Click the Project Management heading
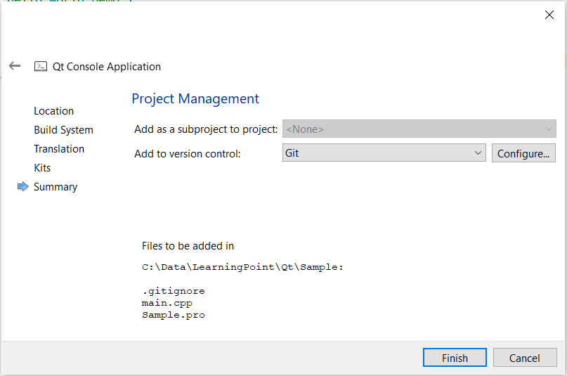Screen dimensions: 567x376 click(195, 98)
